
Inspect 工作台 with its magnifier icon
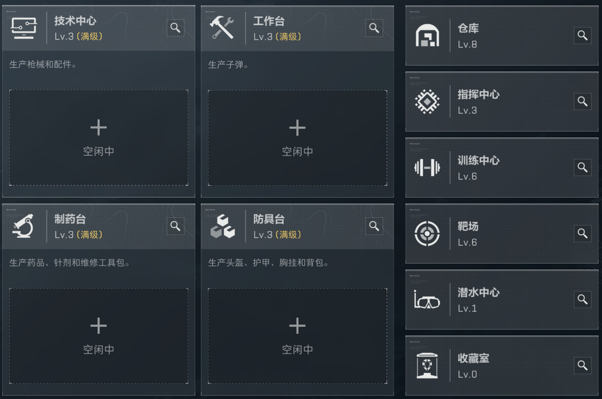(x=374, y=28)
